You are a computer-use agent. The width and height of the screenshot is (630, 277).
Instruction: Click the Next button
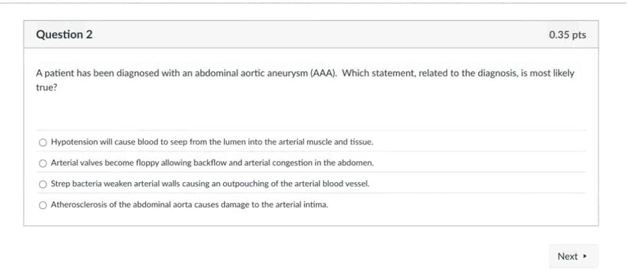click(x=573, y=256)
